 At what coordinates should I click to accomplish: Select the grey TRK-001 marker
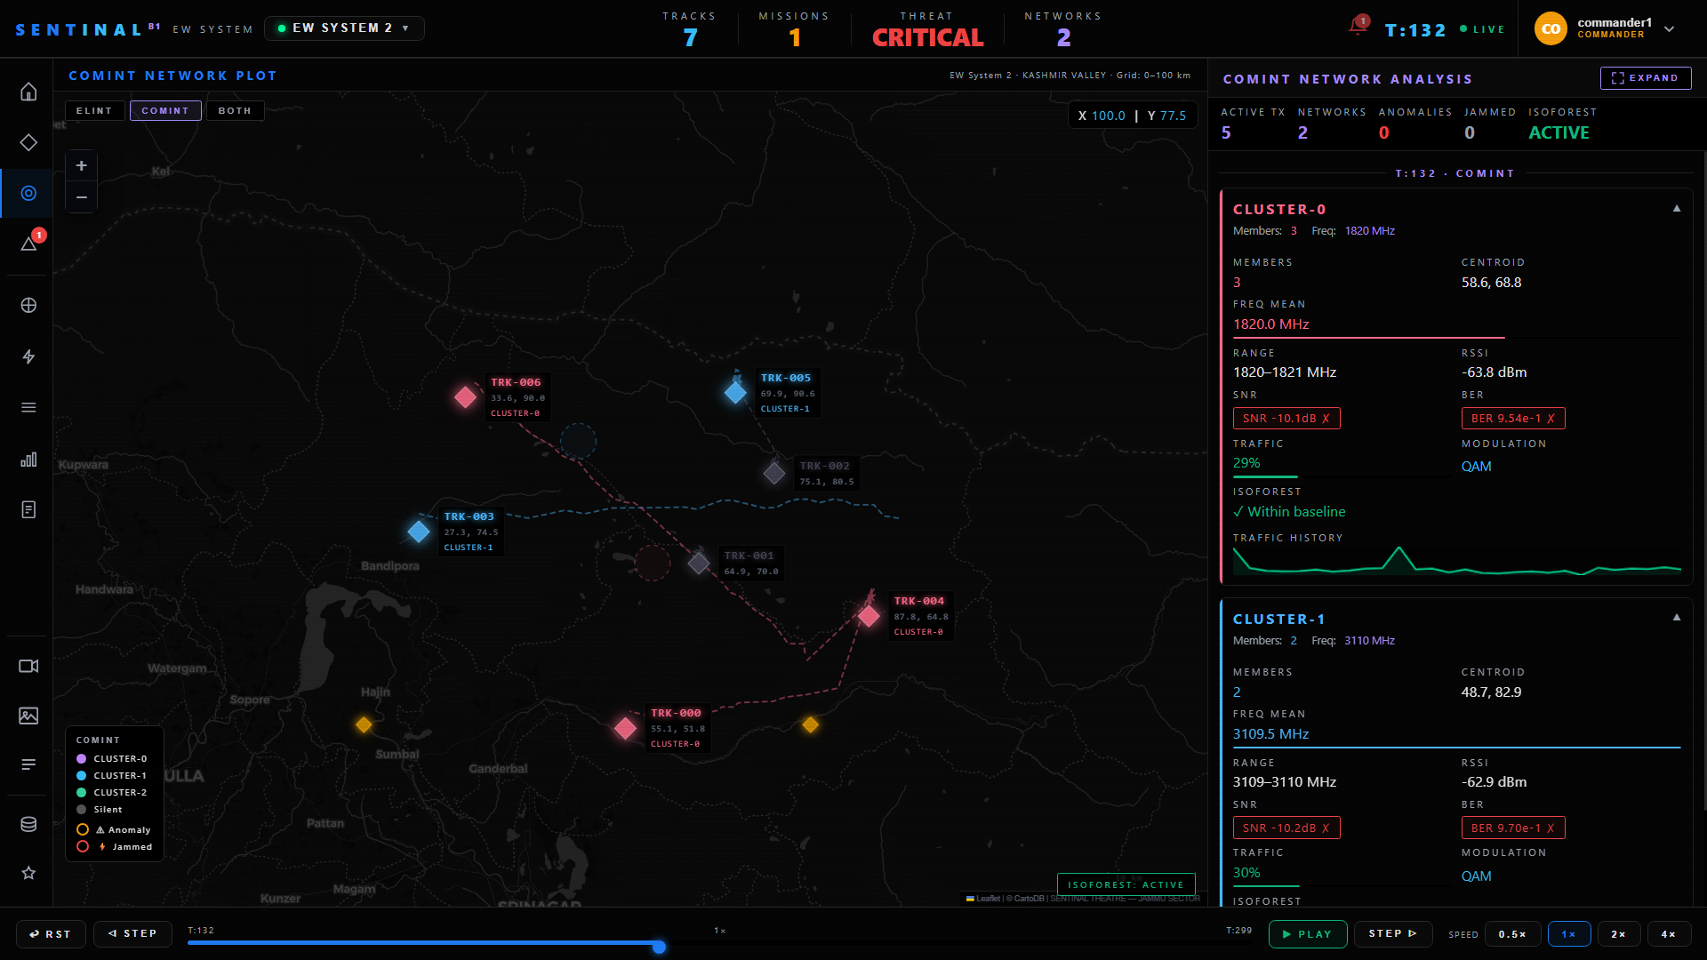tap(699, 562)
